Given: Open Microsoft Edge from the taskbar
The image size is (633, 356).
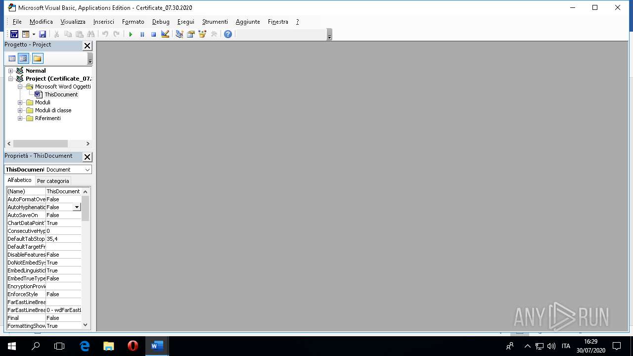Looking at the screenshot, I should pos(85,346).
